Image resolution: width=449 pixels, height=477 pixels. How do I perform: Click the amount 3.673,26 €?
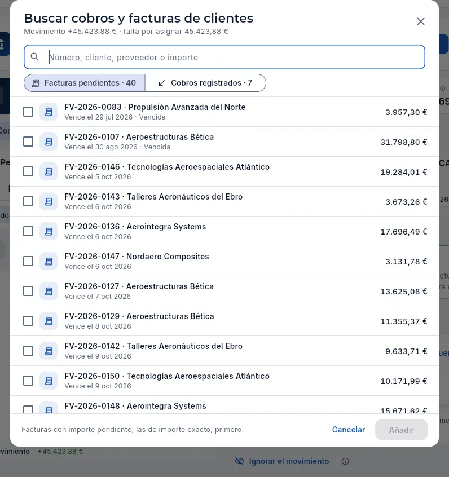pyautogui.click(x=406, y=202)
